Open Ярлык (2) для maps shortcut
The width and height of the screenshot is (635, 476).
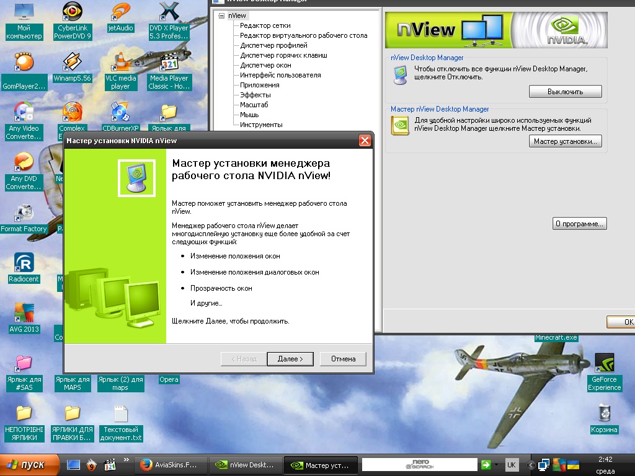coord(121,383)
